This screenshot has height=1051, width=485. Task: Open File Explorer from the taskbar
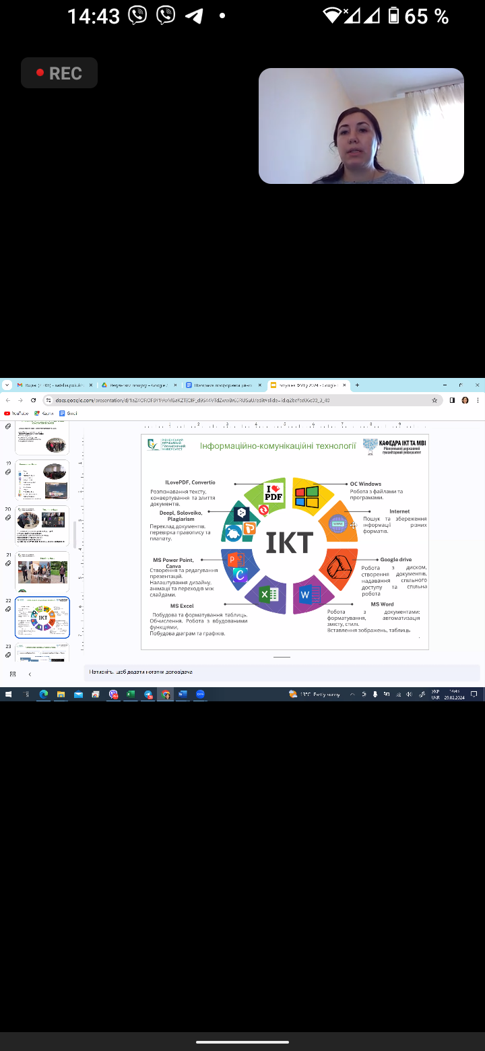[61, 694]
